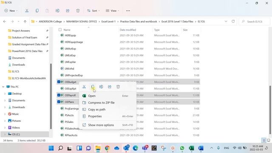272x153 pixels.
Task: Sort by the Type column header
Action: (x=157, y=30)
